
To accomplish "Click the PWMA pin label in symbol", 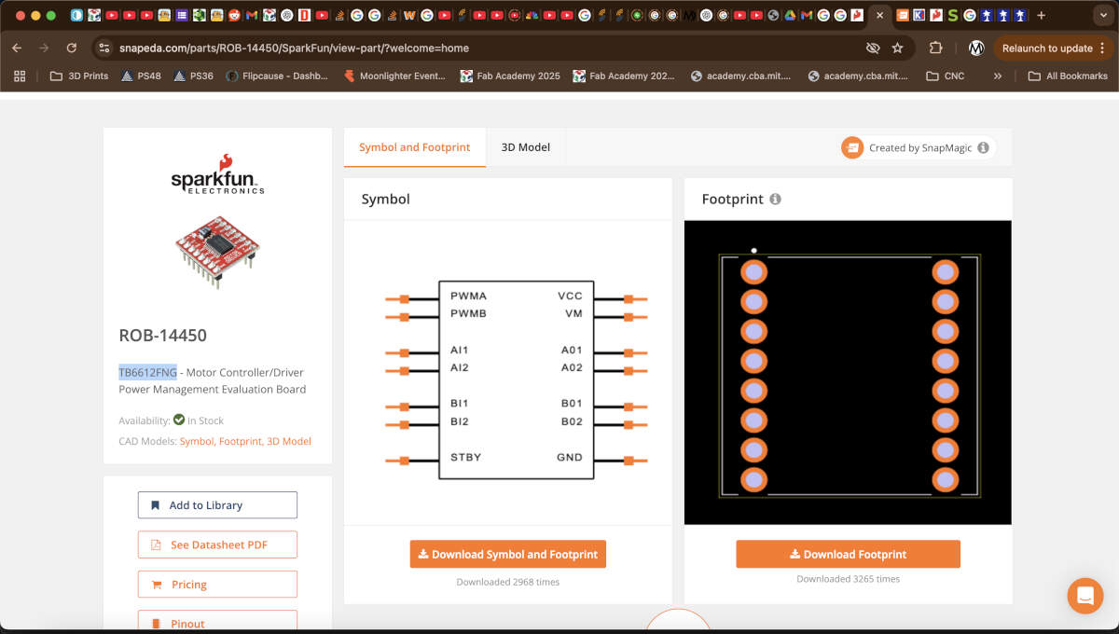I will (468, 296).
